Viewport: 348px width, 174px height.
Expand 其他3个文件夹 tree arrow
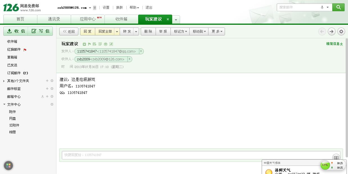[x=4, y=81]
